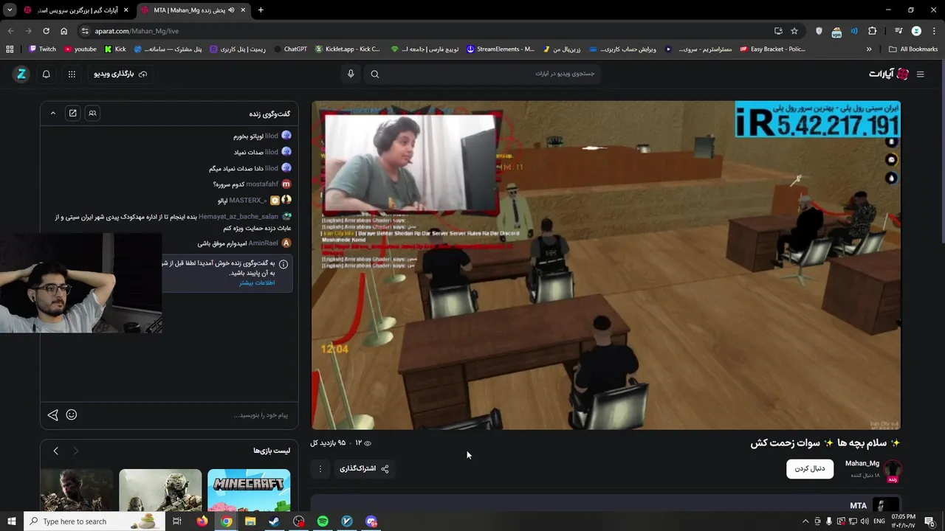Viewport: 945px width, 531px height.
Task: Open the Windows notification center
Action: pos(929,521)
